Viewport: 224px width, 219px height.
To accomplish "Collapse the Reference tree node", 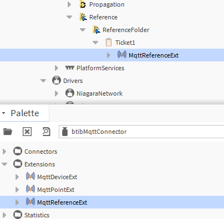I will coord(69,17).
